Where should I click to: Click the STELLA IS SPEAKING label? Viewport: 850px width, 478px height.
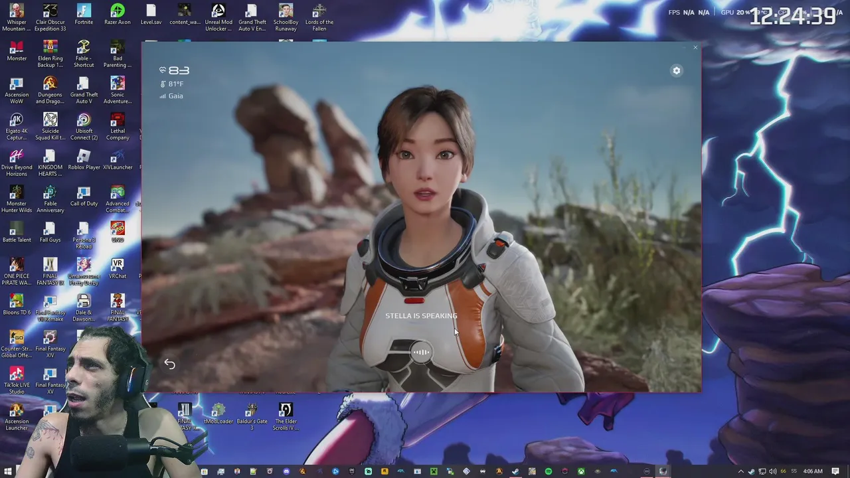(x=421, y=316)
